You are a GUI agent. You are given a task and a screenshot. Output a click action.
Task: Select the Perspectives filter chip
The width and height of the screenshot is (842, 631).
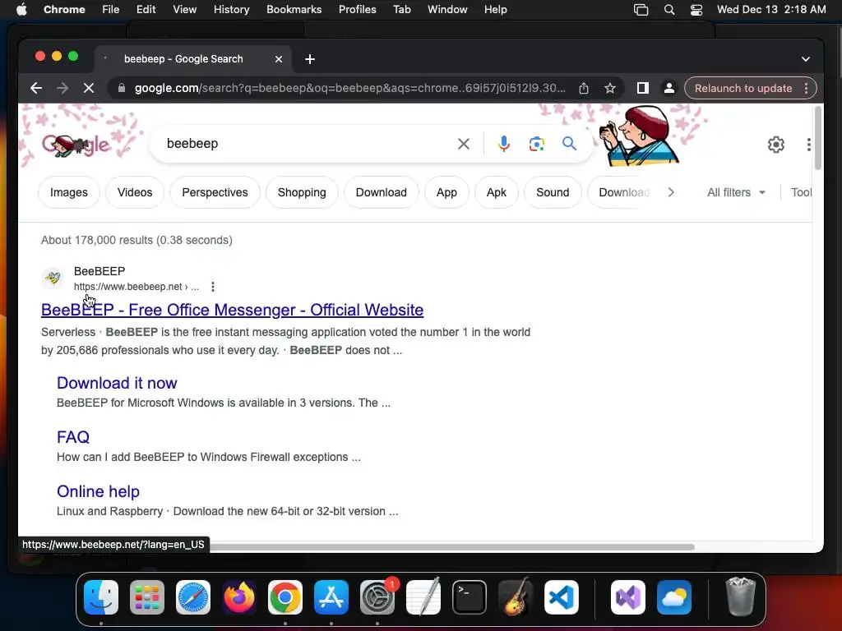(x=215, y=192)
